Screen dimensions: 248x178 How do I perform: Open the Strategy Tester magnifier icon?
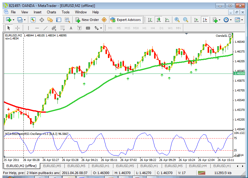67,20
